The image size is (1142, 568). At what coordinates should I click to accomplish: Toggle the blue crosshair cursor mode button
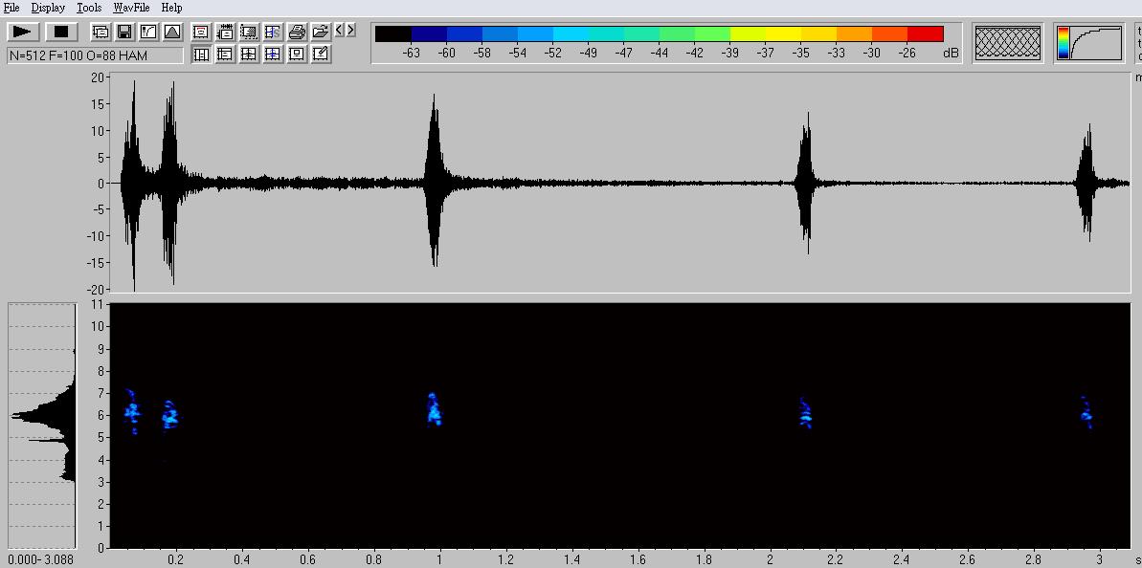[273, 55]
